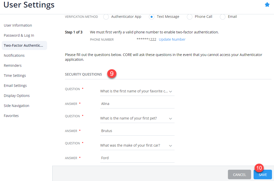274x181 pixels.
Task: Save the two-factor authentication changes
Action: pyautogui.click(x=263, y=174)
